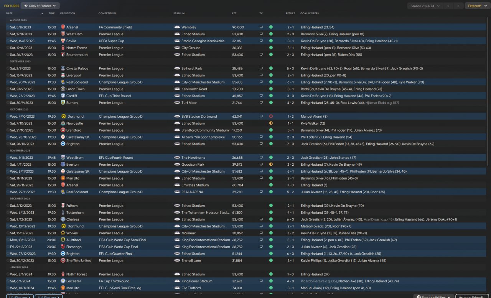Click the Cardiff club crest
This screenshot has width=491, height=298.
coord(63,96)
